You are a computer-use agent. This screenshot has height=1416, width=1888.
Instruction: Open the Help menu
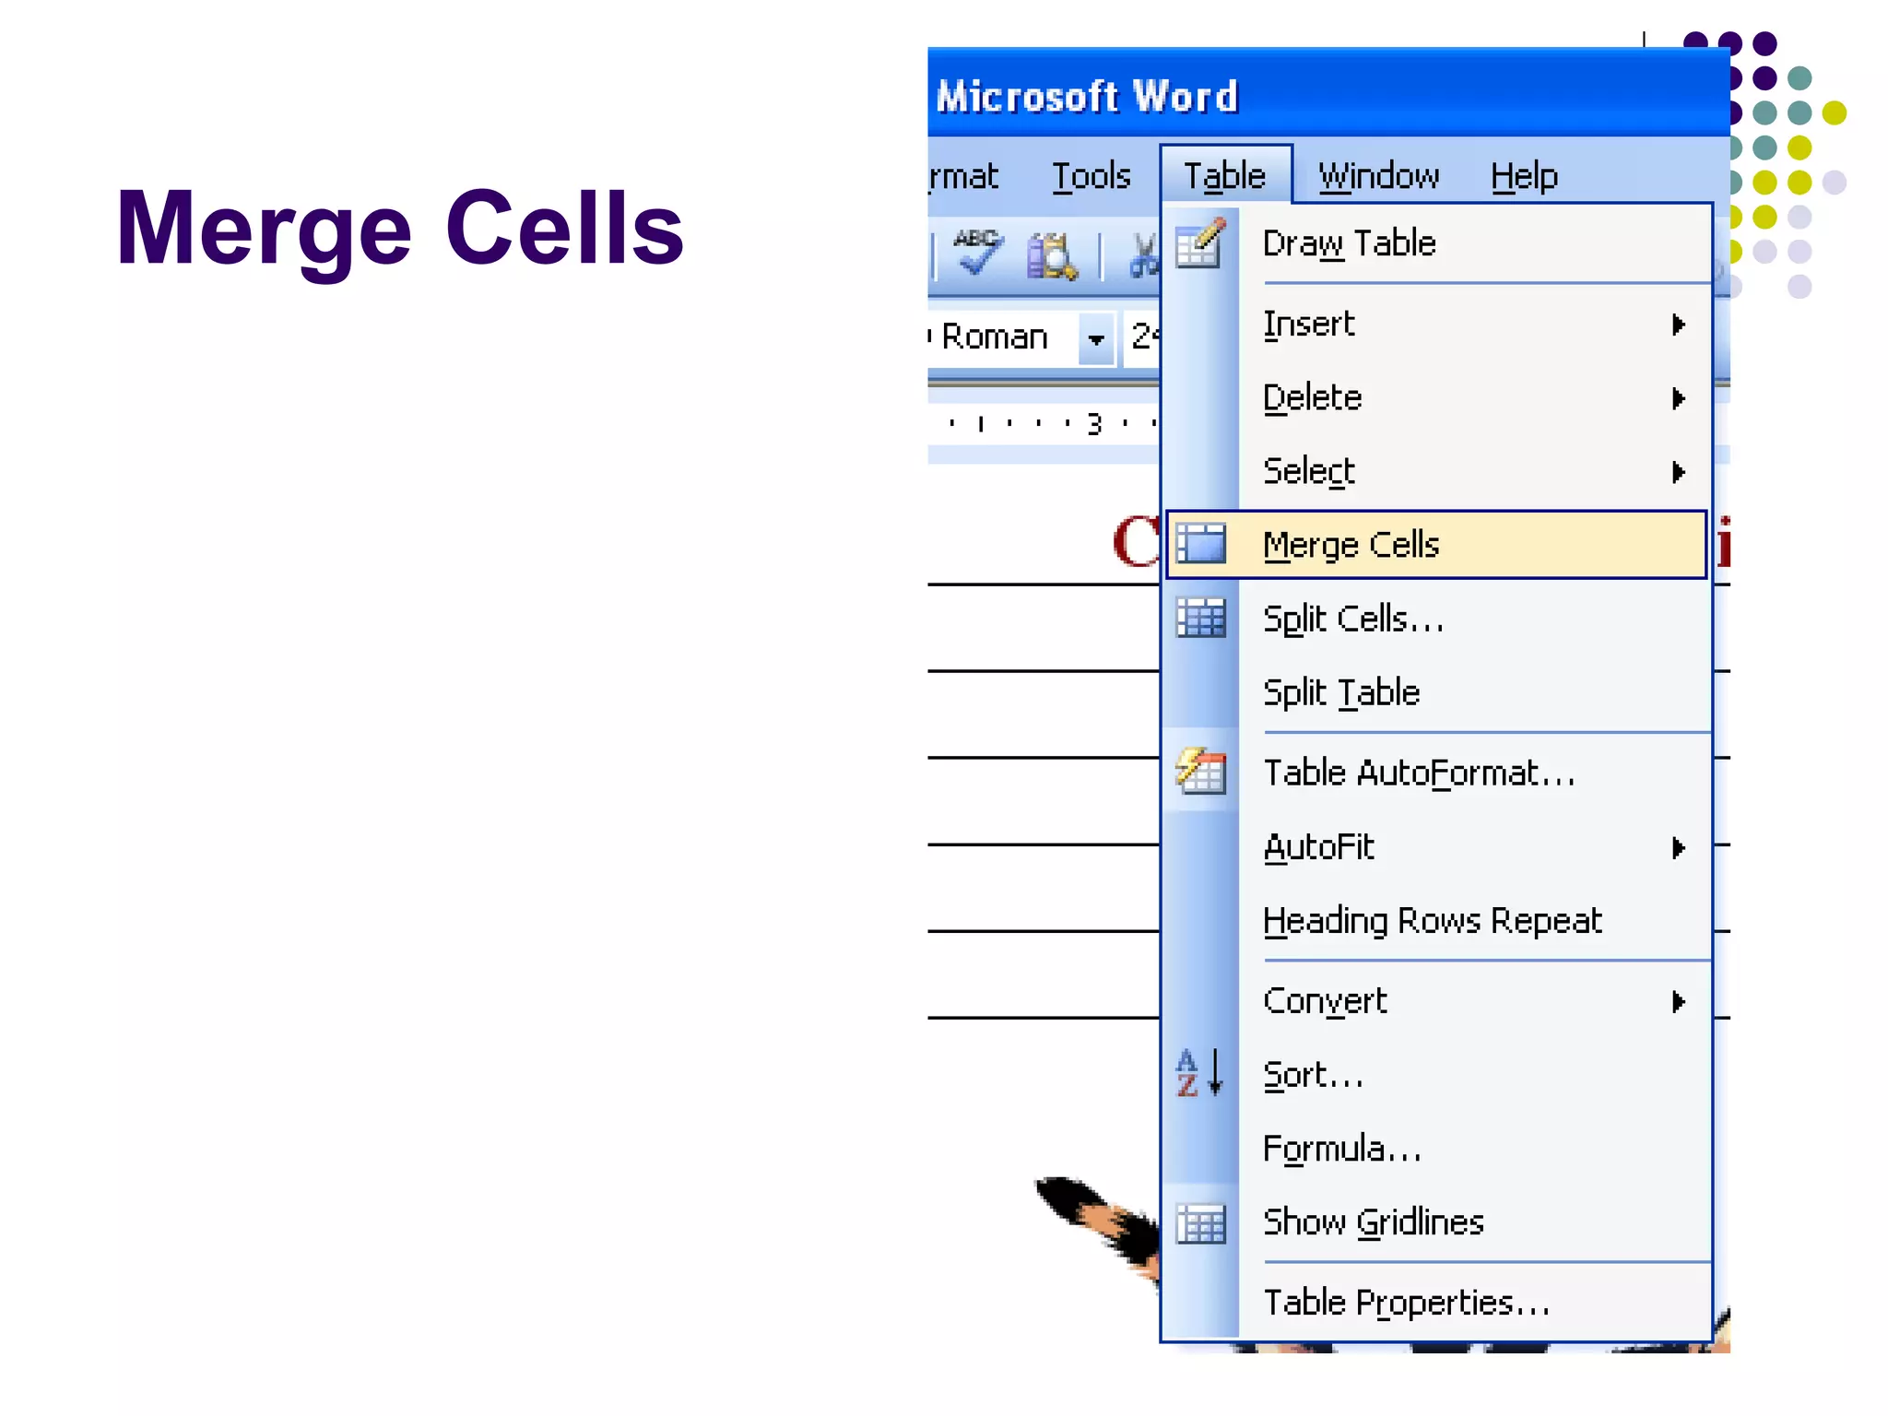(x=1524, y=175)
